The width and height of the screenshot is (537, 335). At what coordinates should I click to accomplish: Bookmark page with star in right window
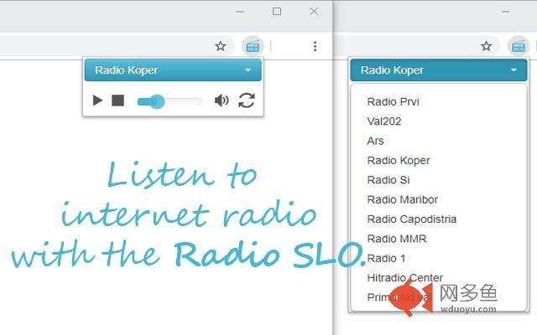pos(487,46)
